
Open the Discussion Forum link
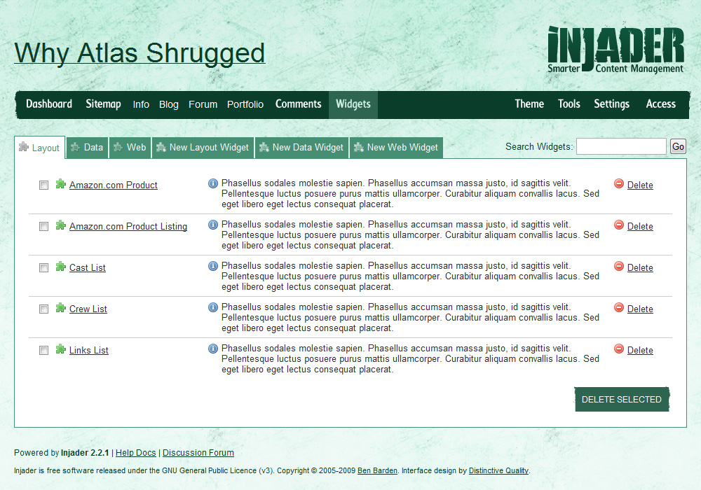(198, 452)
